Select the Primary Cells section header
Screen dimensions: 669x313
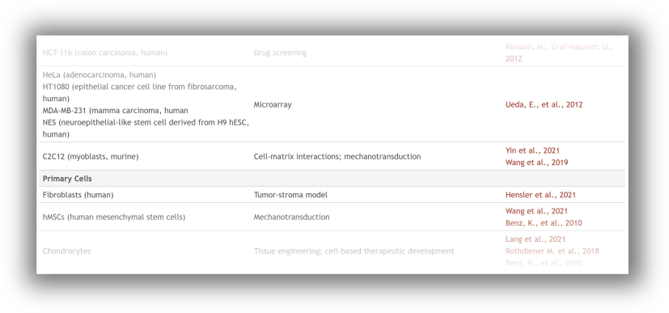click(x=67, y=179)
